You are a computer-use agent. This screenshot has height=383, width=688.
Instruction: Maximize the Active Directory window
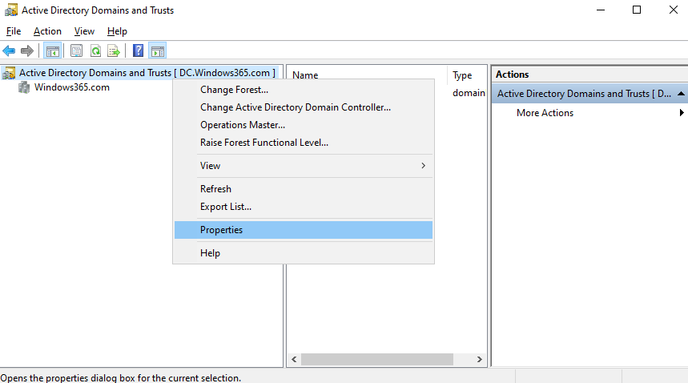pyautogui.click(x=637, y=10)
